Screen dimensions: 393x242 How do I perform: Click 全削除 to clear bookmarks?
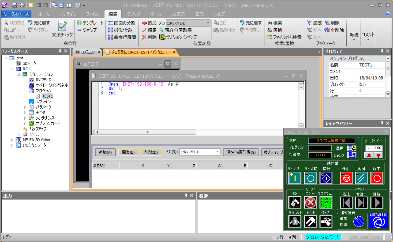click(x=334, y=30)
